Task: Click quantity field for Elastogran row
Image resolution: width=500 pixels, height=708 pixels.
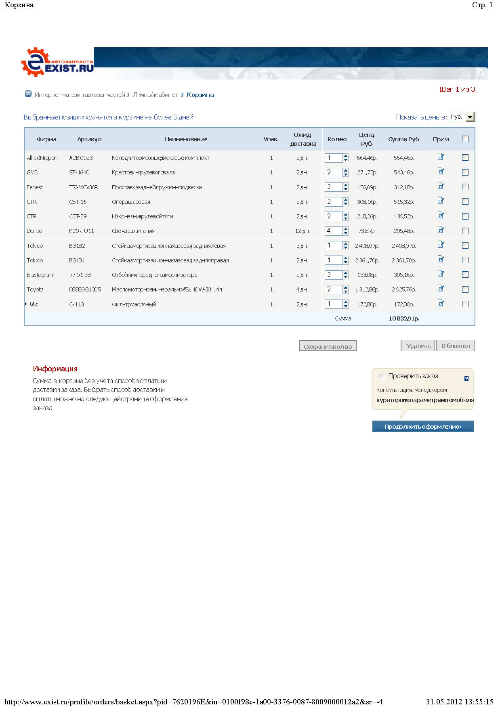Action: click(x=333, y=275)
